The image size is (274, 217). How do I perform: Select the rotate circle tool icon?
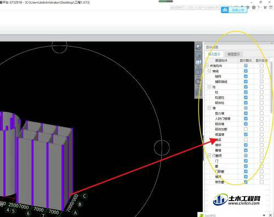pyautogui.click(x=198, y=82)
